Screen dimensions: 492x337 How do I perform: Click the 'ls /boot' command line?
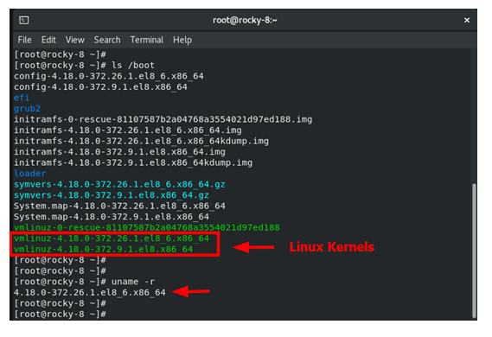(85, 65)
